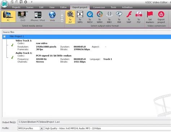The width and height of the screenshot is (171, 132).
Task: Choose To AVI output format
Action: click(70, 17)
